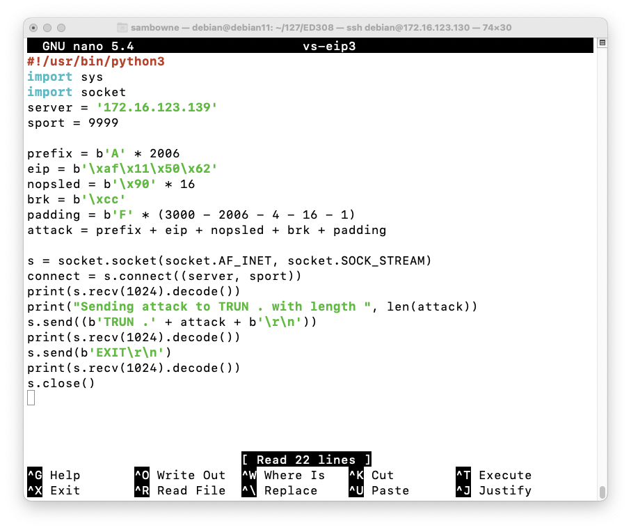Click the ^R Read File shortcut
The width and height of the screenshot is (631, 530).
coord(180,490)
